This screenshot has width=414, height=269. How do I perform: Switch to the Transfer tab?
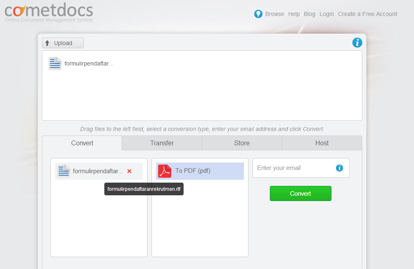pyautogui.click(x=162, y=143)
